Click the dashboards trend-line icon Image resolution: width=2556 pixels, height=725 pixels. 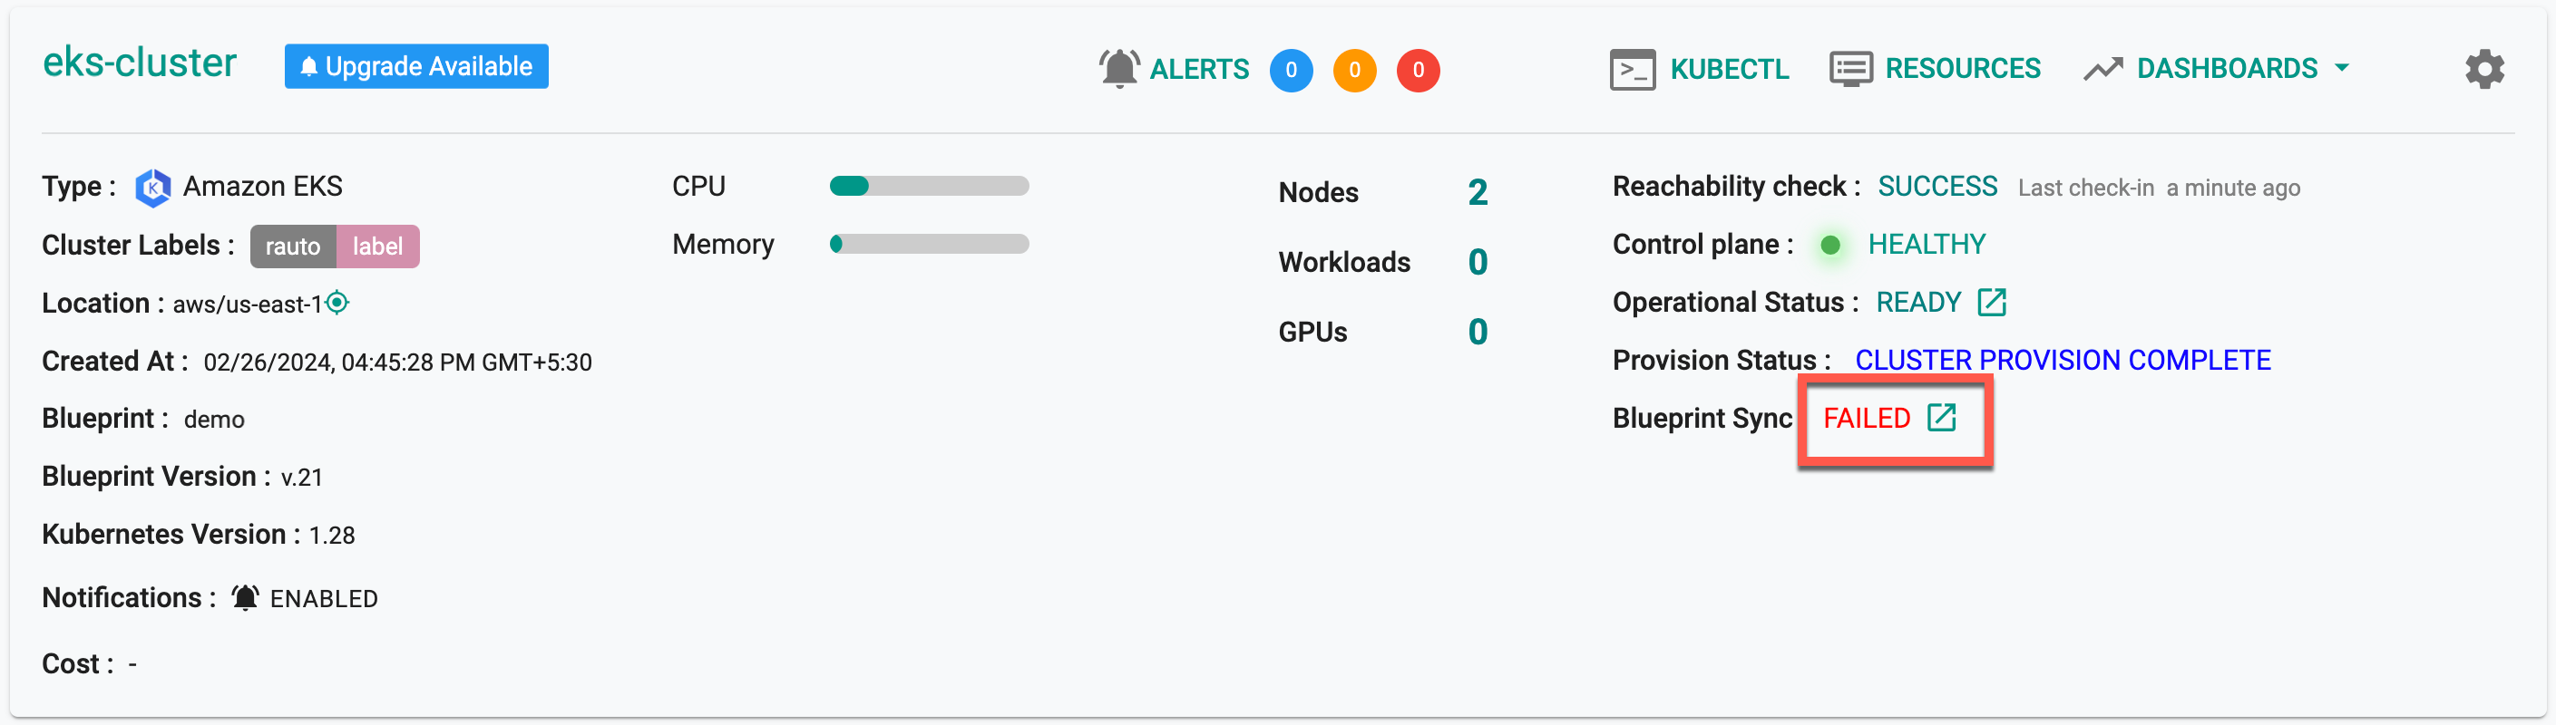click(2102, 70)
